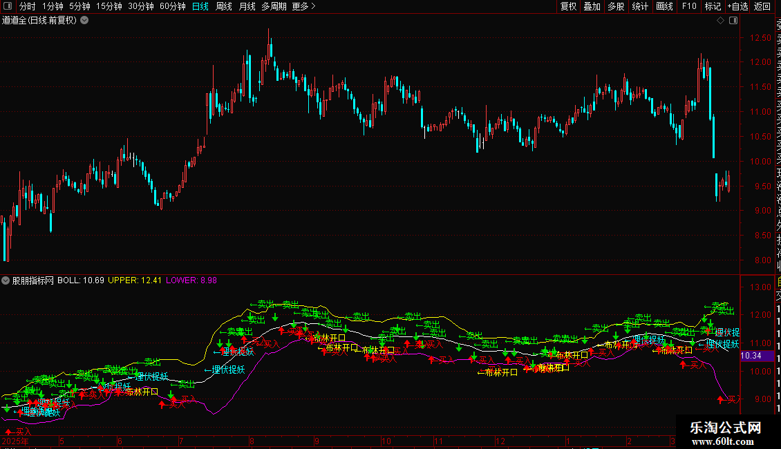Image resolution: width=781 pixels, height=449 pixels.
Task: Select the 5分钟 period
Action: coord(79,6)
